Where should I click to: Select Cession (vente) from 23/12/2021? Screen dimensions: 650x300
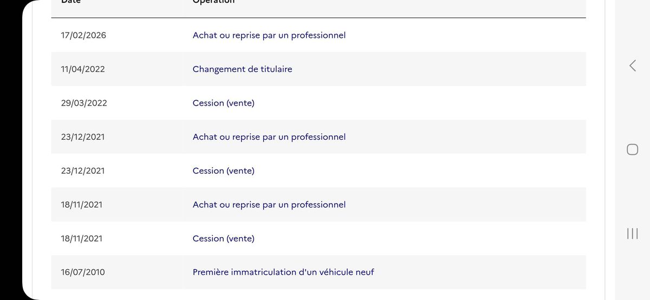tap(223, 171)
